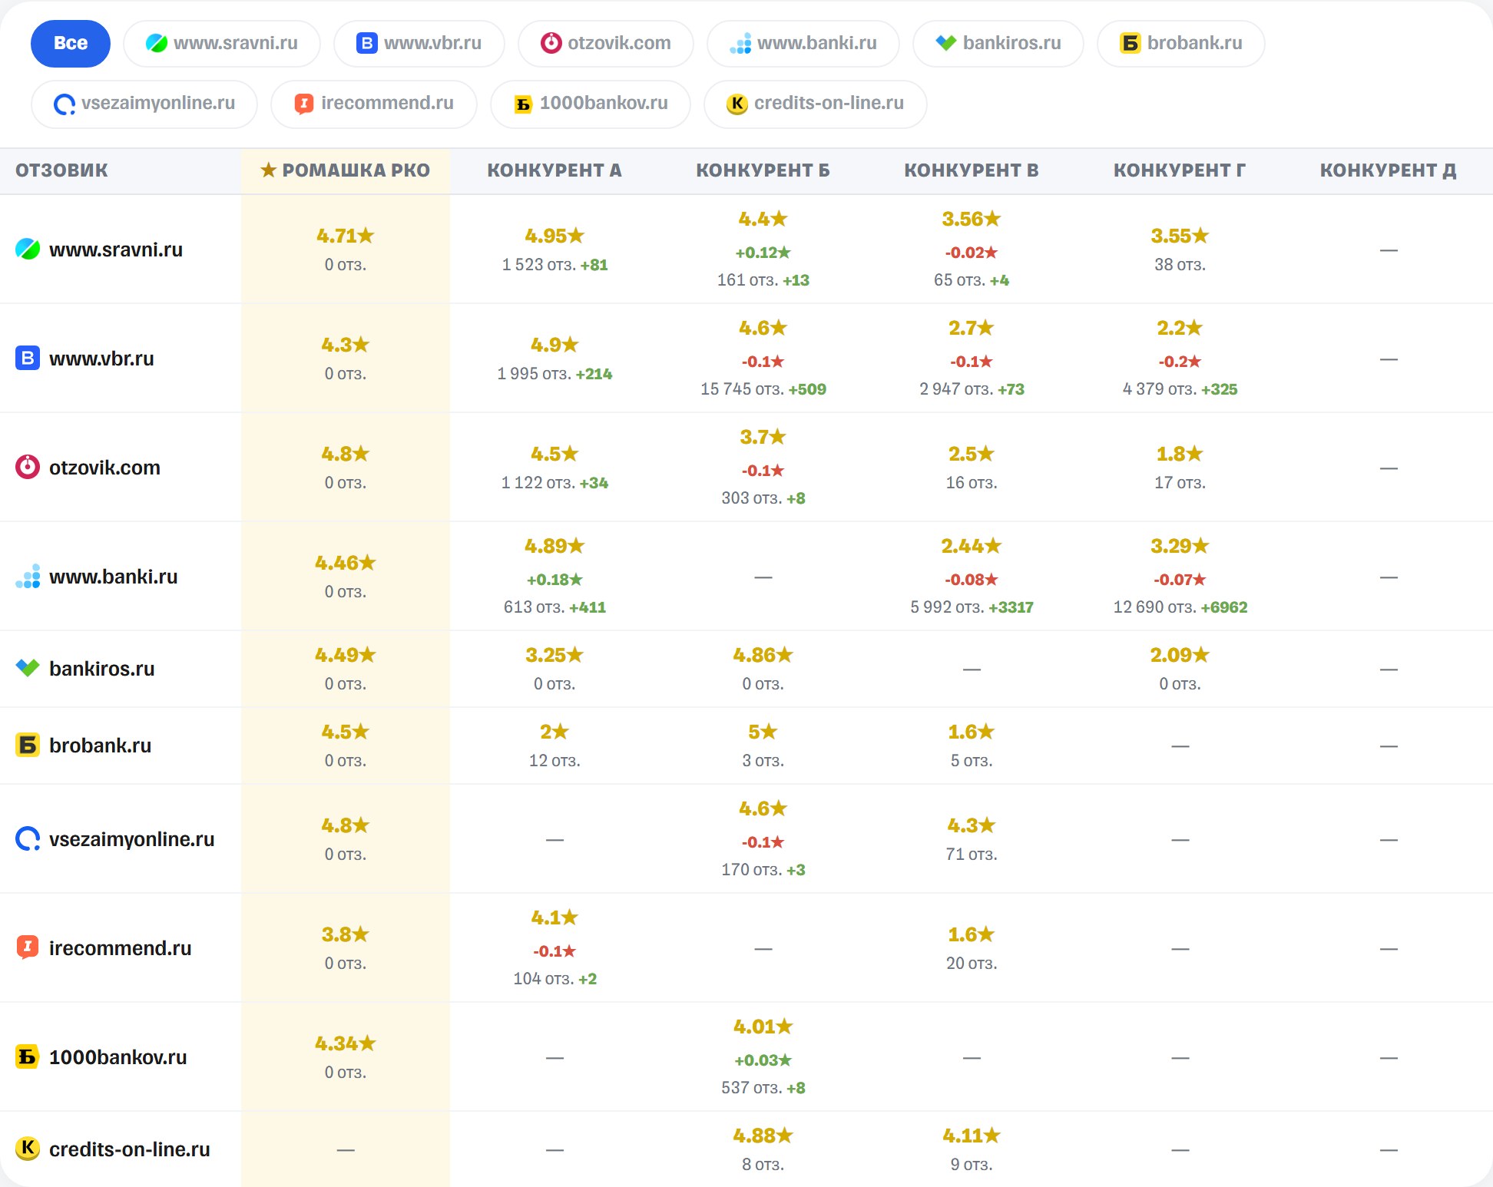
Task: Click the 2.09★ rating value
Action: pos(1180,655)
